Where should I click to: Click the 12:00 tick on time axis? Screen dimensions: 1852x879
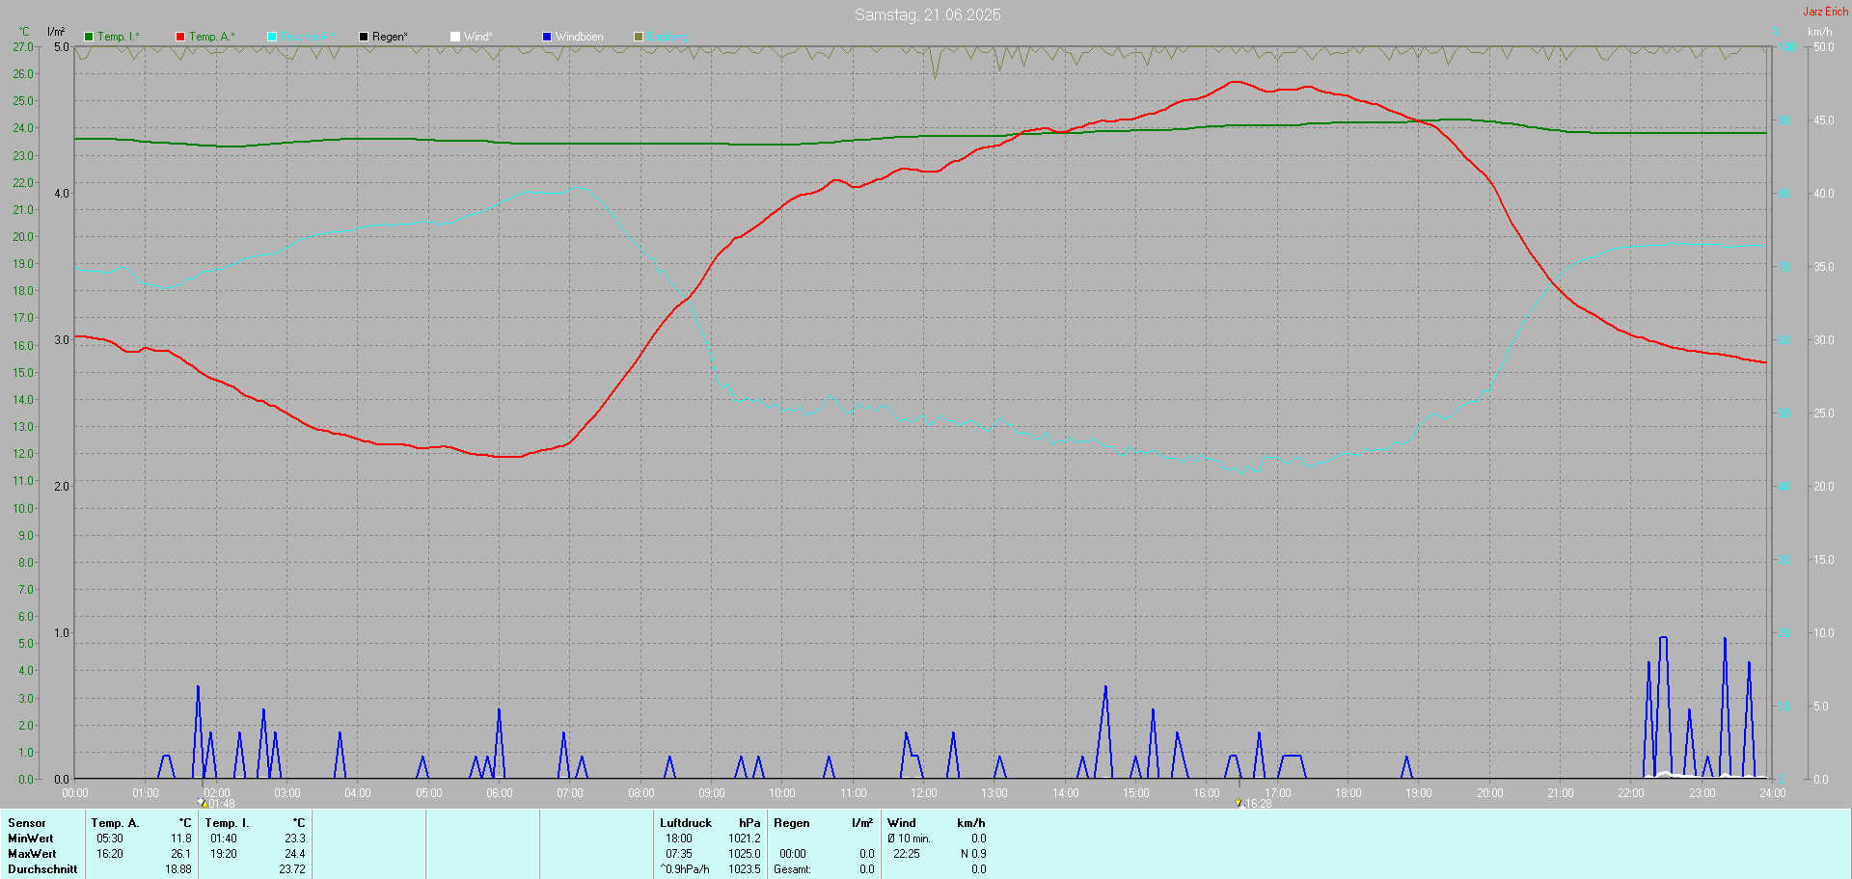[924, 793]
